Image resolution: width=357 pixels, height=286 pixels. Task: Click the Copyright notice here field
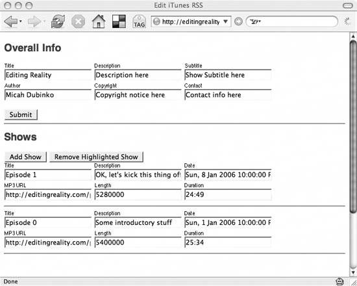[138, 95]
